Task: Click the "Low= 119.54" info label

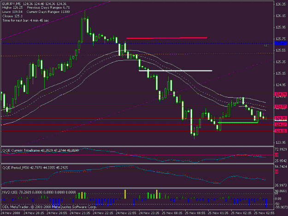Action: click(12, 12)
